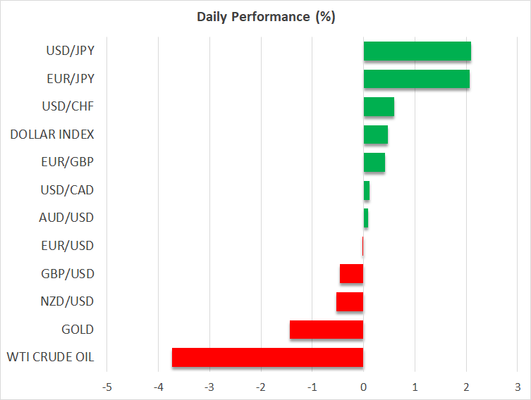531x400 pixels.
Task: Select the green EUR/GBP bar
Action: (374, 163)
